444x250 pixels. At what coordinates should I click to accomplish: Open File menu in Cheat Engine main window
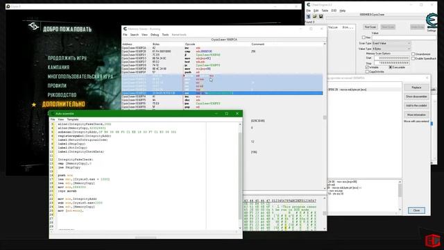(x=308, y=10)
